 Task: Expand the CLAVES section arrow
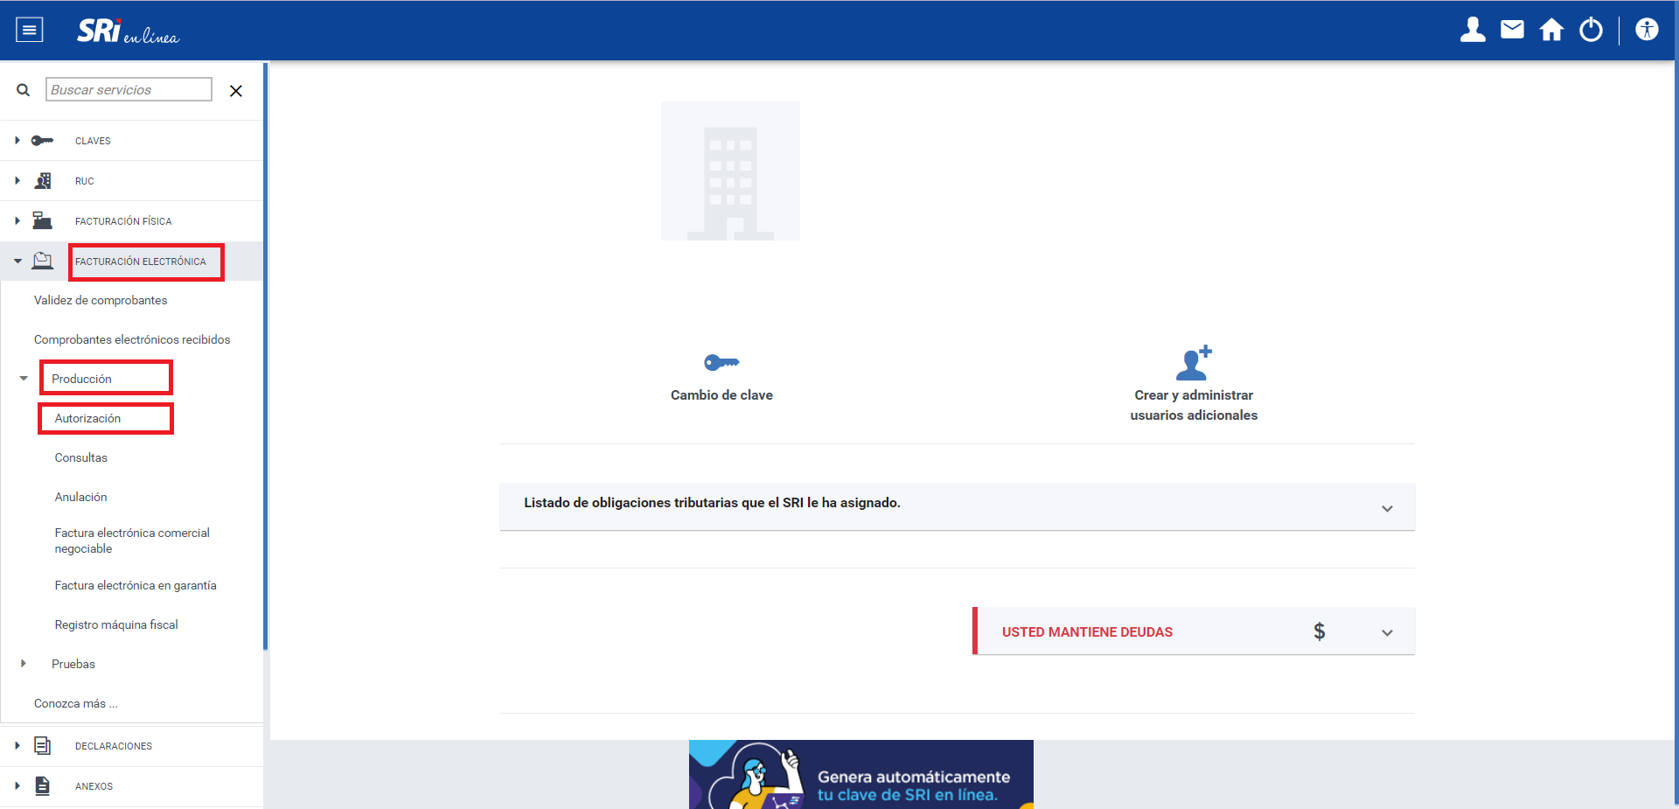click(17, 140)
